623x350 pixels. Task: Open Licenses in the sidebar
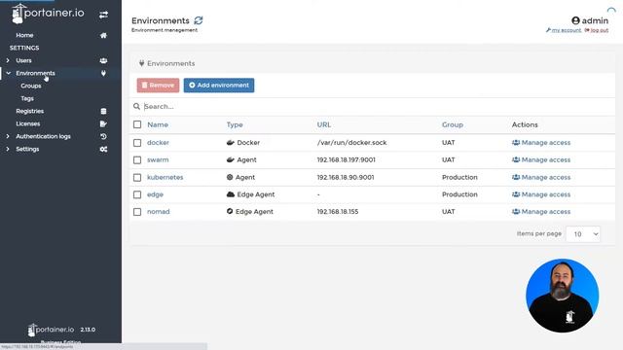pos(28,123)
